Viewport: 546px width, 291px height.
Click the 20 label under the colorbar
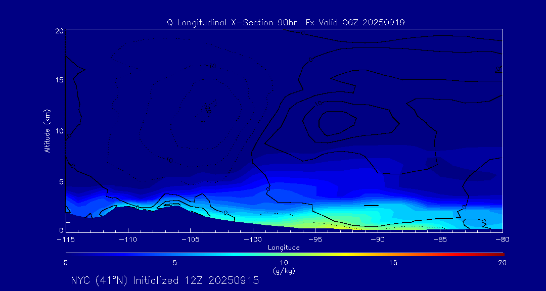502,263
